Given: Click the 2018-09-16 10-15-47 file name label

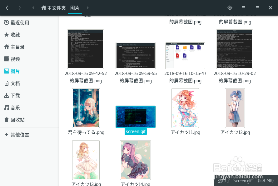Looking at the screenshot, I should click(185, 77).
